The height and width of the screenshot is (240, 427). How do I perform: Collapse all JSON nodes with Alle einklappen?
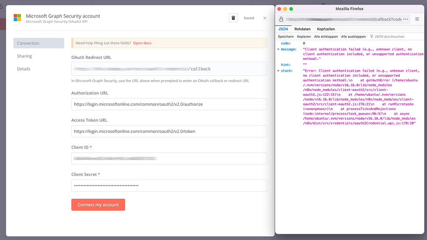click(x=327, y=36)
